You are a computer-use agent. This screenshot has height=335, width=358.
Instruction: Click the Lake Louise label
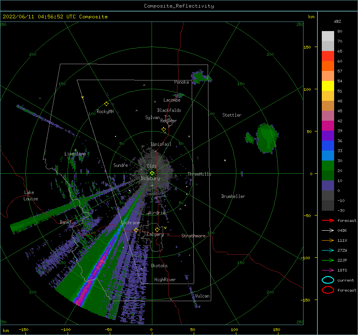click(31, 196)
